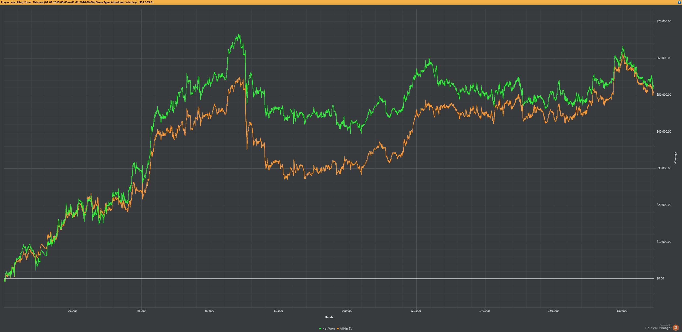
Task: Click the "160.000" hands axis label
Action: click(553, 311)
